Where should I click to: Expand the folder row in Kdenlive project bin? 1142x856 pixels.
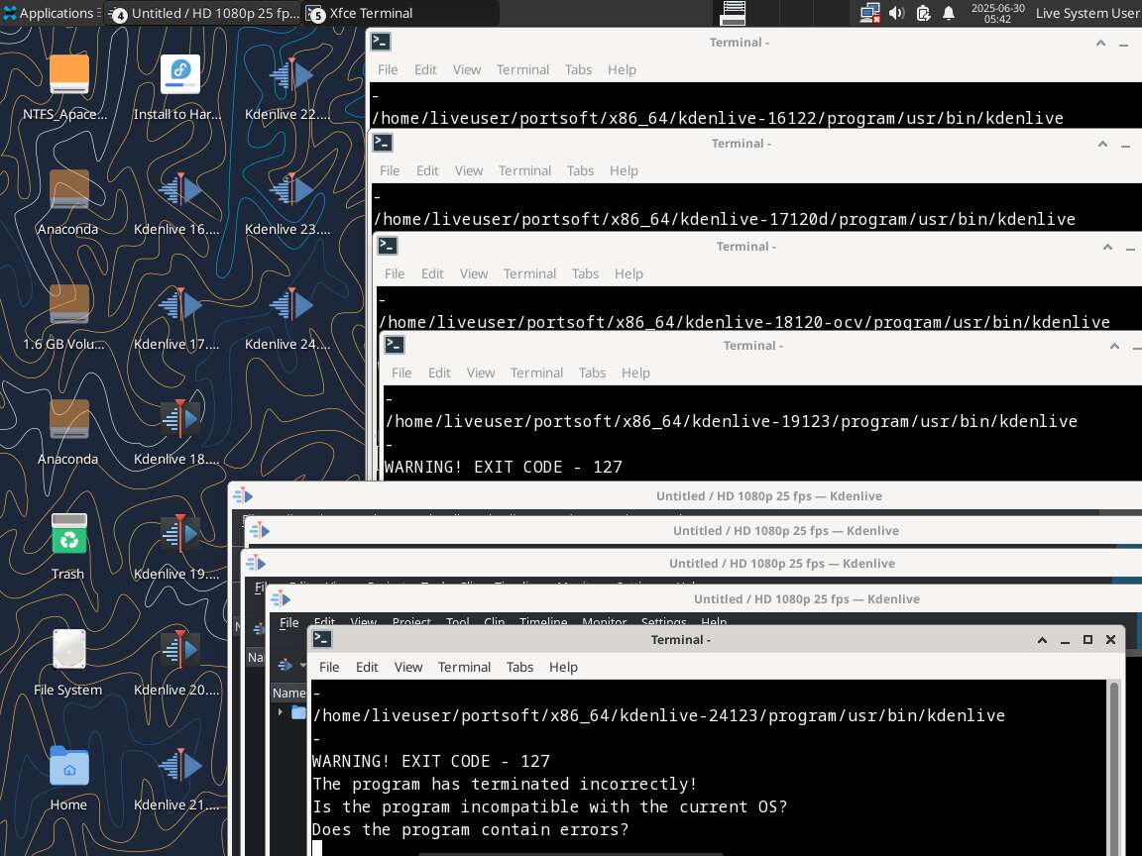[281, 712]
